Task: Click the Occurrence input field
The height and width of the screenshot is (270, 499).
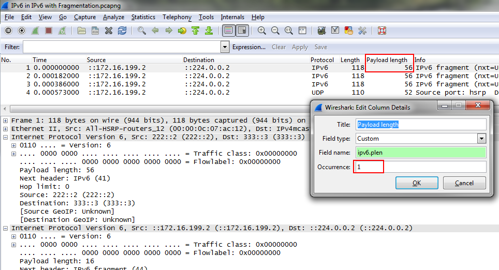Action: (x=420, y=167)
